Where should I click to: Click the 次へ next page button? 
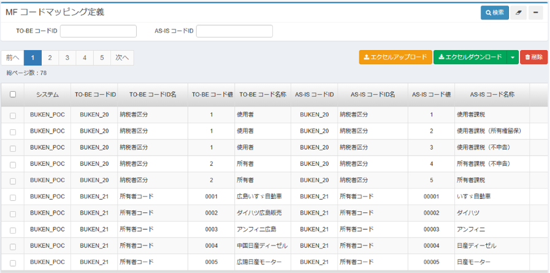pos(122,58)
